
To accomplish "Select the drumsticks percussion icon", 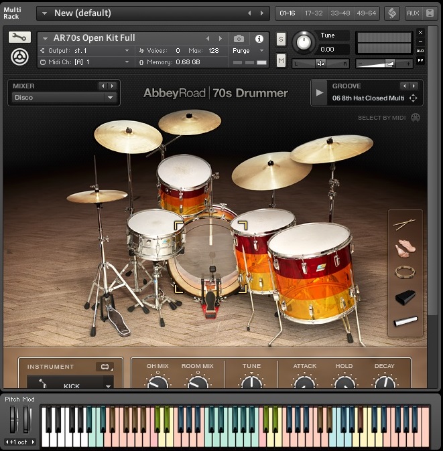I will pos(404,224).
